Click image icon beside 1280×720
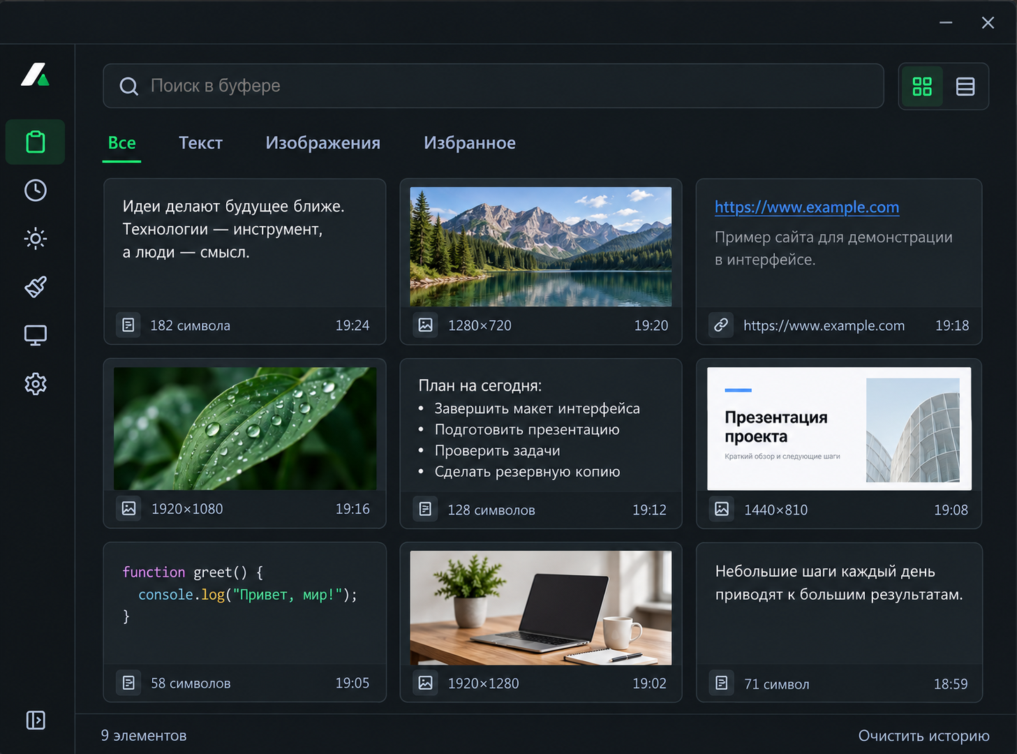Image resolution: width=1017 pixels, height=754 pixels. coord(426,325)
